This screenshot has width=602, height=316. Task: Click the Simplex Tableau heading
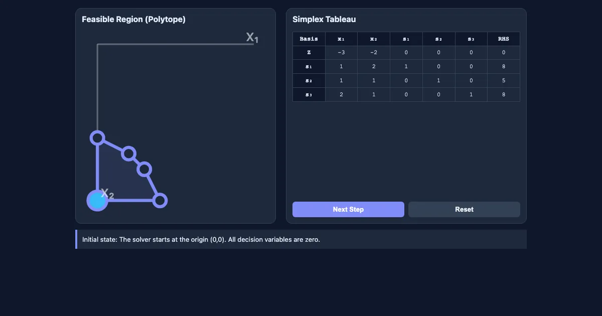coord(324,20)
